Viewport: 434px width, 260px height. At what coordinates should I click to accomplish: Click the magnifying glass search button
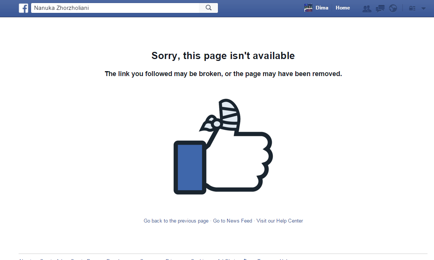208,8
